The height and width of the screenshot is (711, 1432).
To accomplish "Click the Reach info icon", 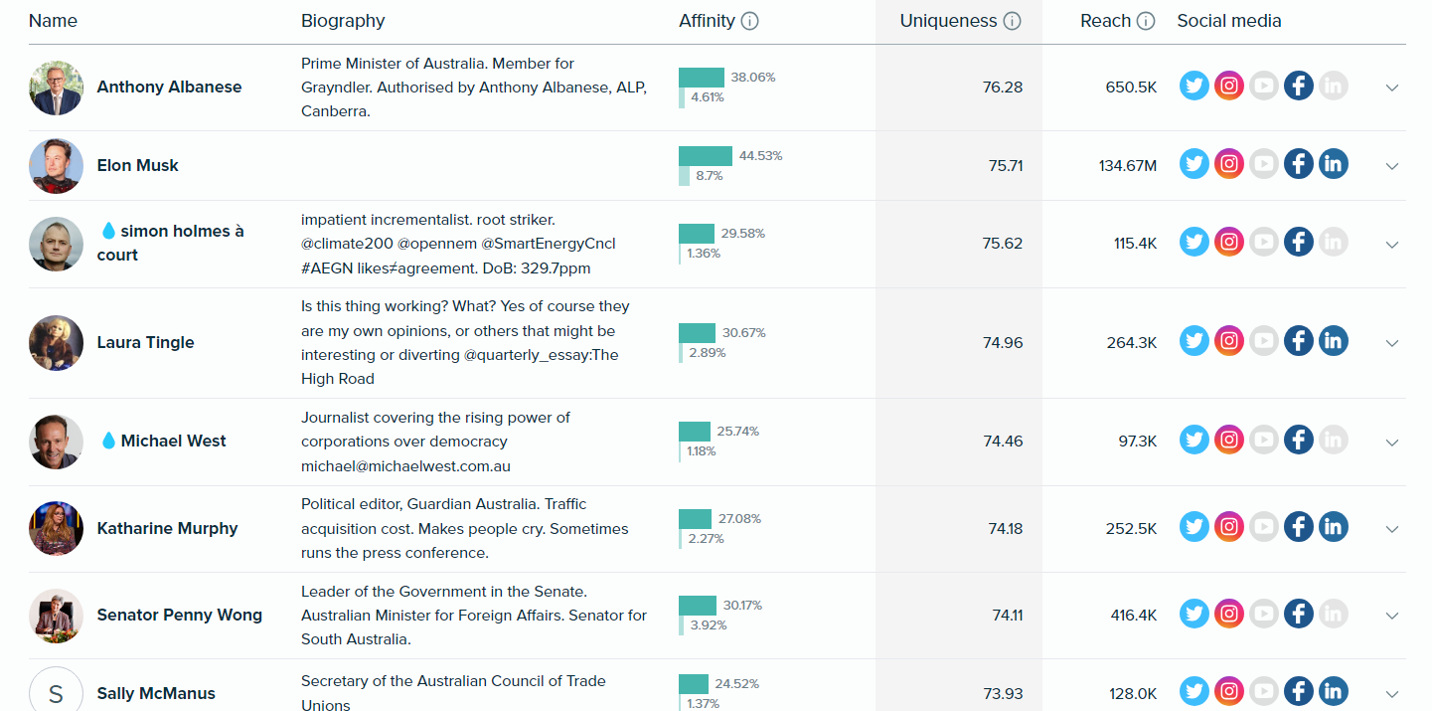I will pos(1146,21).
